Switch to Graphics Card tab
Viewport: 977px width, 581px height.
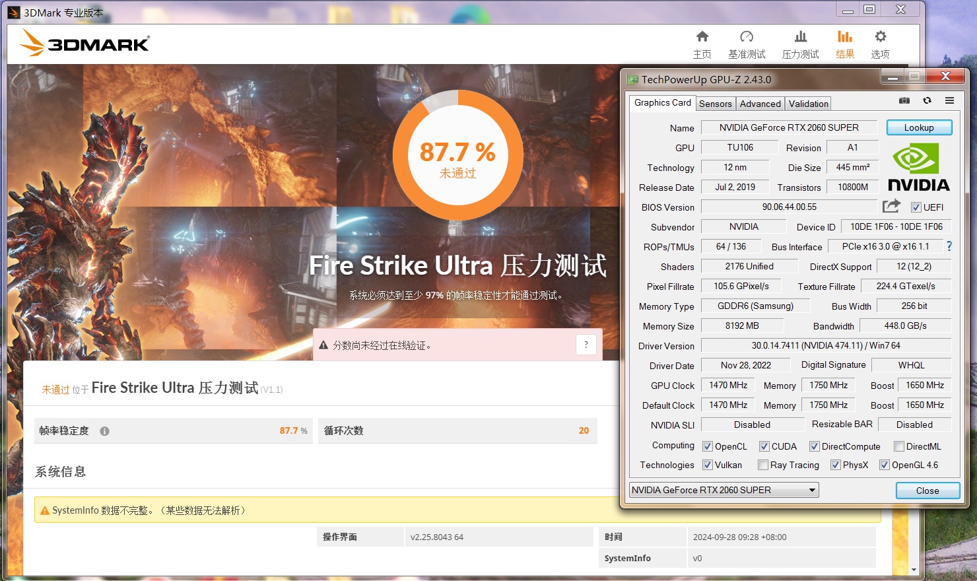[662, 102]
